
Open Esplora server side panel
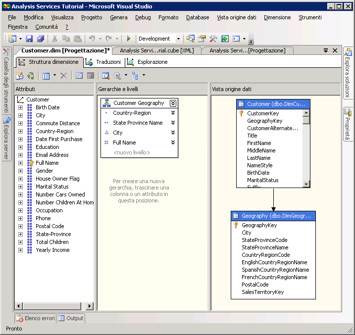pyautogui.click(x=6, y=137)
